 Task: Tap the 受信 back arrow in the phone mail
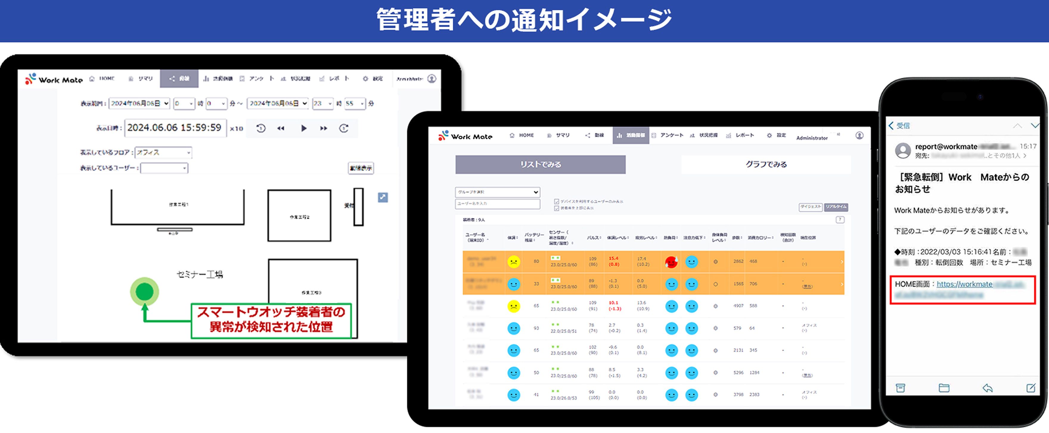[x=899, y=126]
